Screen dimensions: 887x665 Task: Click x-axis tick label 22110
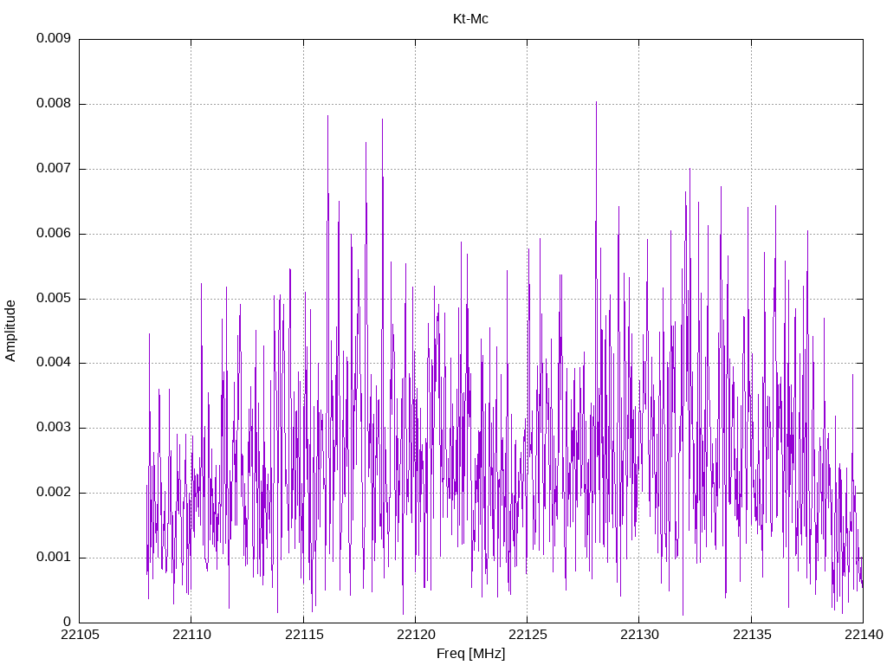191,635
